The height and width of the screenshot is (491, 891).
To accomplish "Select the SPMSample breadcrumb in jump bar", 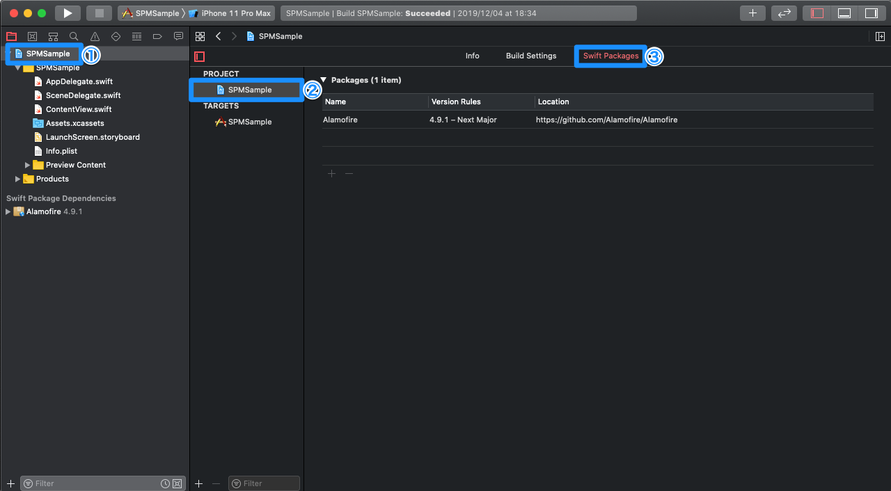I will point(275,36).
